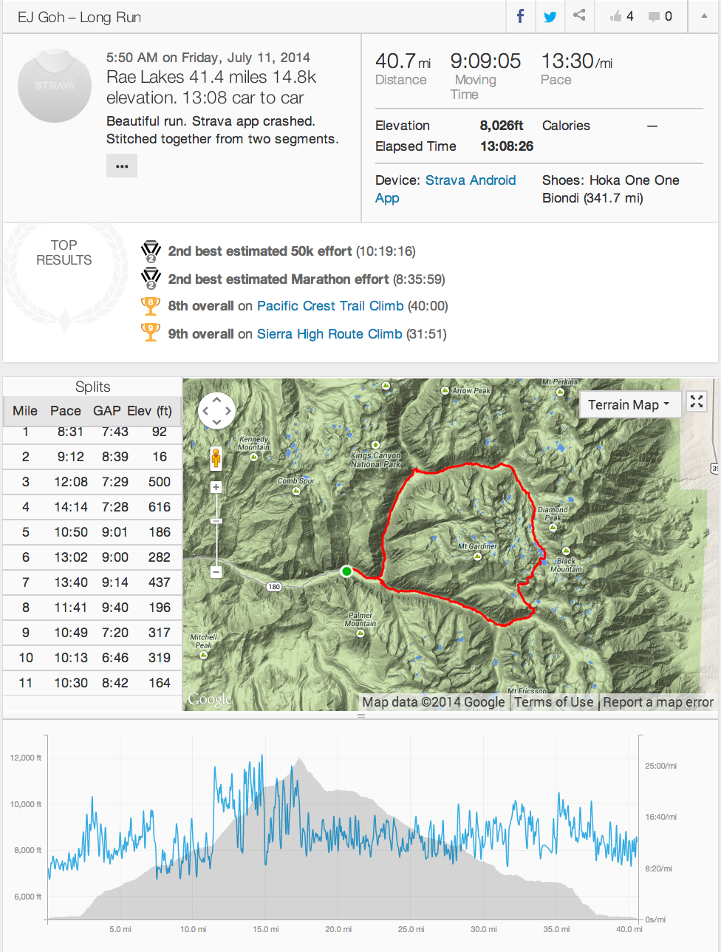Share activity on Facebook

coord(521,16)
